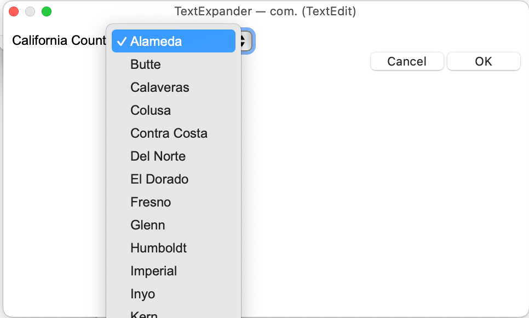This screenshot has height=318, width=529.
Task: Pick Colusa county option
Action: 151,110
